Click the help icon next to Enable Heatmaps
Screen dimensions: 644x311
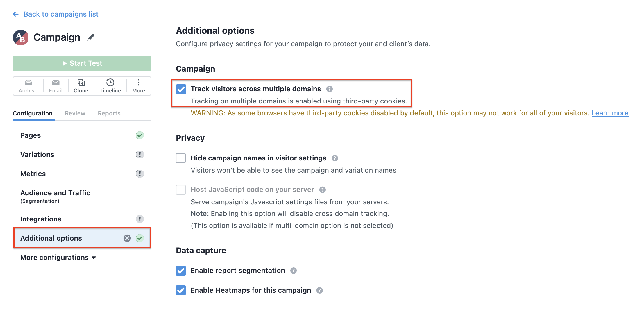319,290
